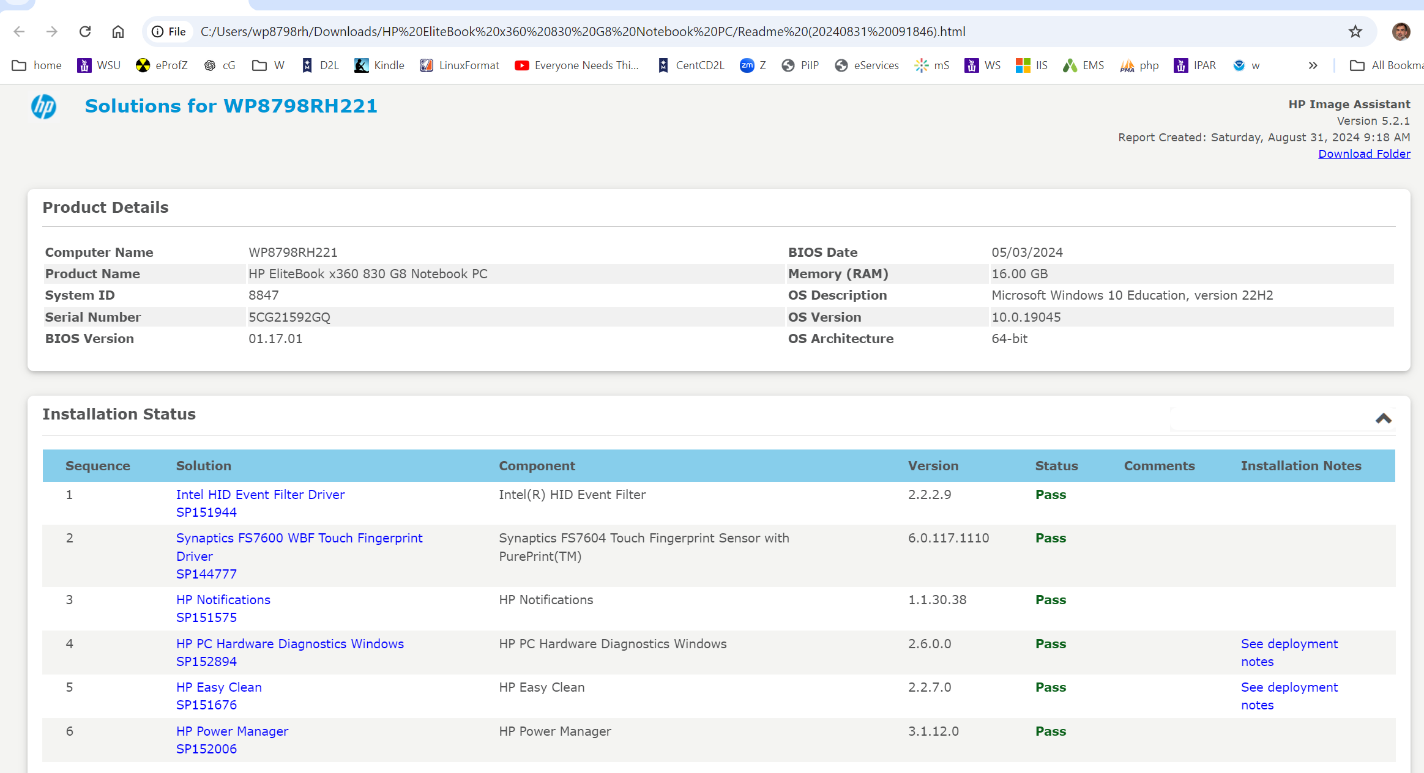The width and height of the screenshot is (1424, 773).
Task: Open deployment notes for HP PC Hardware Diagnostics
Action: [1289, 653]
